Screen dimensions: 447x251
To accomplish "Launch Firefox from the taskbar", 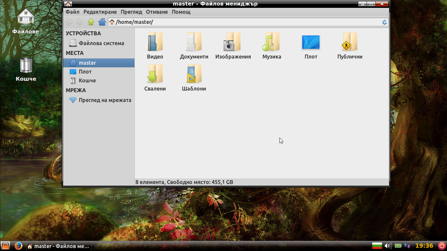I will pyautogui.click(x=18, y=246).
